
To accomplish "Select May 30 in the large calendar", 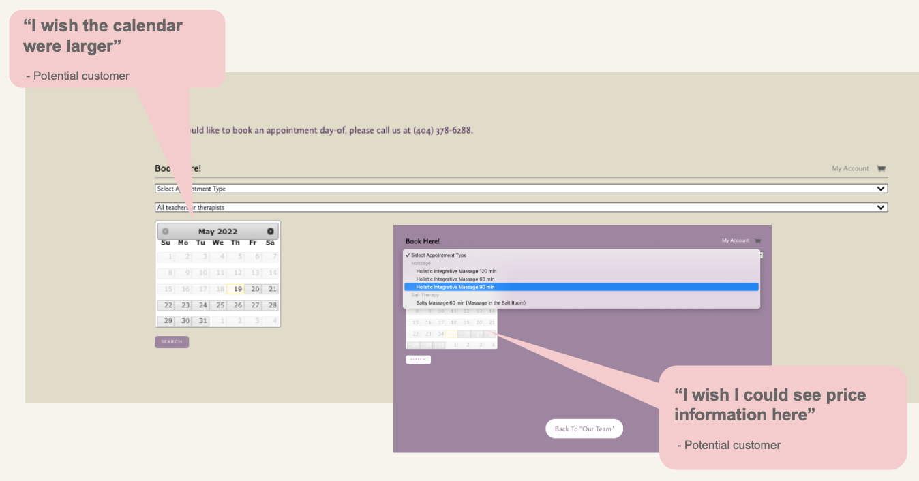I will (183, 321).
